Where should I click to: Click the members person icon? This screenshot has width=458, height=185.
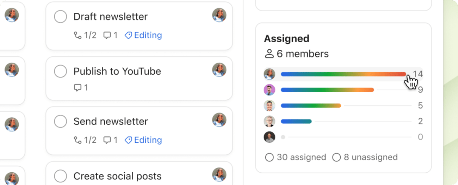269,54
